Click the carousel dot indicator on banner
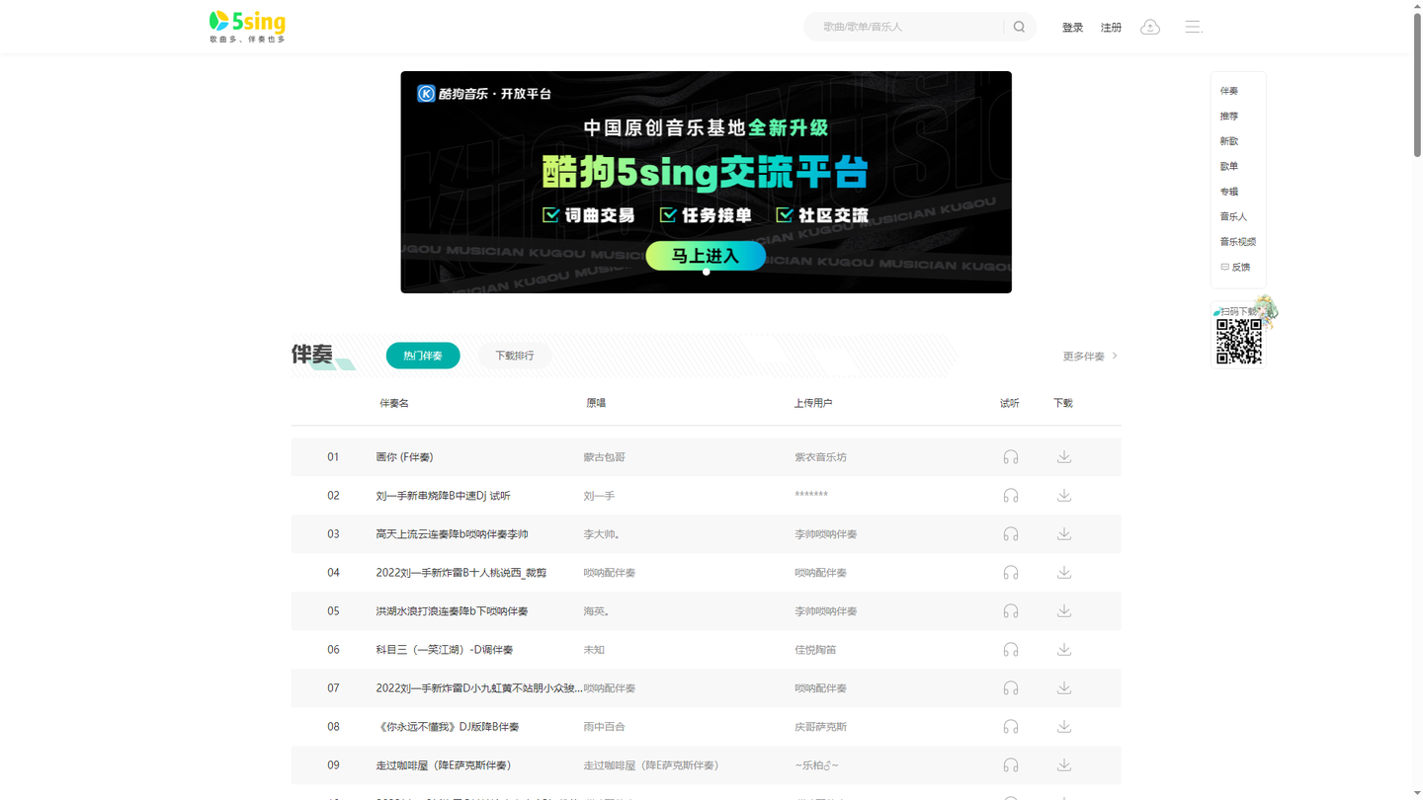Viewport: 1423px width, 800px height. tap(706, 272)
